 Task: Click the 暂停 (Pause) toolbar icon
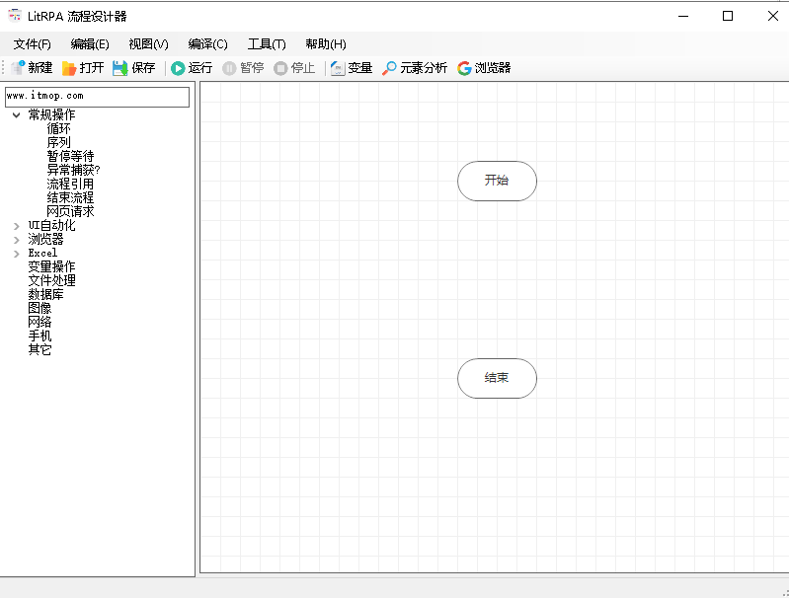tap(229, 68)
